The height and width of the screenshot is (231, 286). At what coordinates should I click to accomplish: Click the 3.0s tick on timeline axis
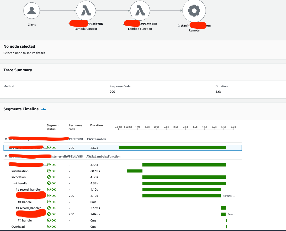tap(176, 127)
